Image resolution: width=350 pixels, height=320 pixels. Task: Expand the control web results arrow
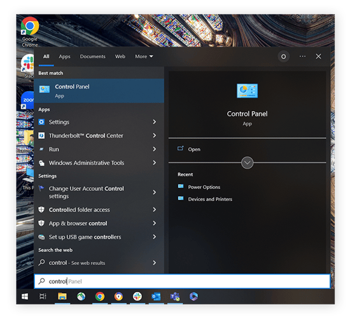155,263
